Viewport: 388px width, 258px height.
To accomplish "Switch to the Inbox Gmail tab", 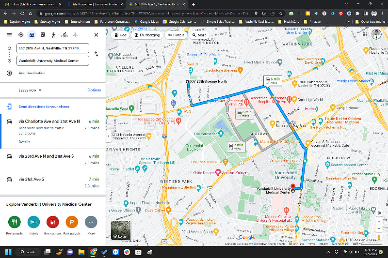I will [33, 4].
